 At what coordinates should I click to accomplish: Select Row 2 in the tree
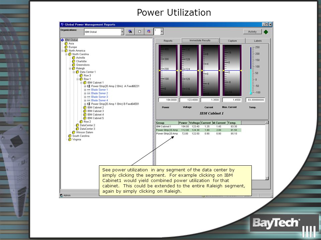[x=87, y=122]
